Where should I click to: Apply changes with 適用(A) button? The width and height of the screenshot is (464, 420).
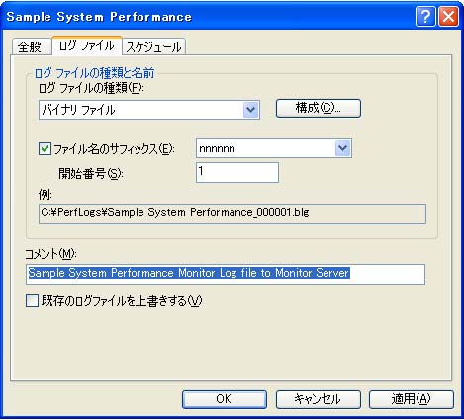pos(412,399)
